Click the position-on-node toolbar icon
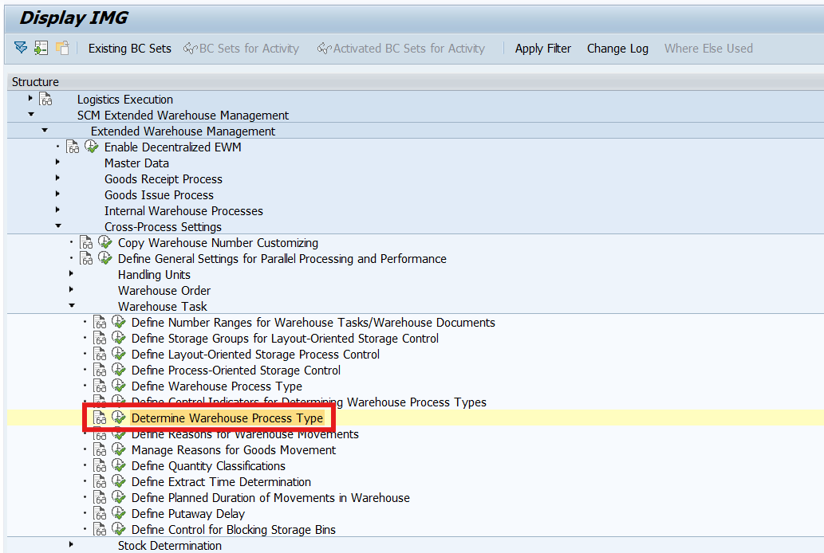 41,48
